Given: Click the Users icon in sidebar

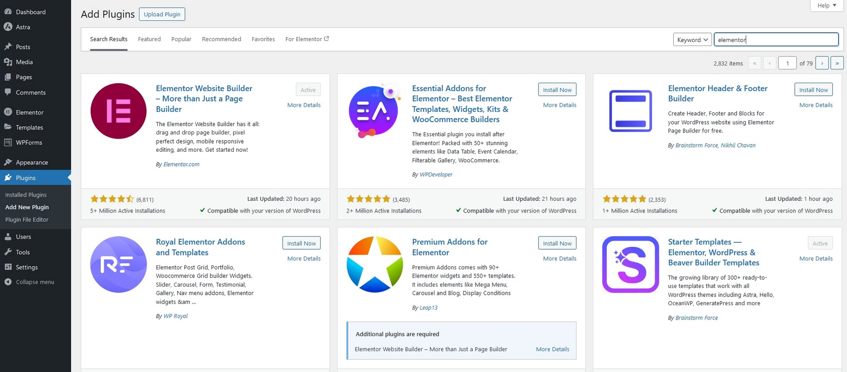Looking at the screenshot, I should click(8, 237).
